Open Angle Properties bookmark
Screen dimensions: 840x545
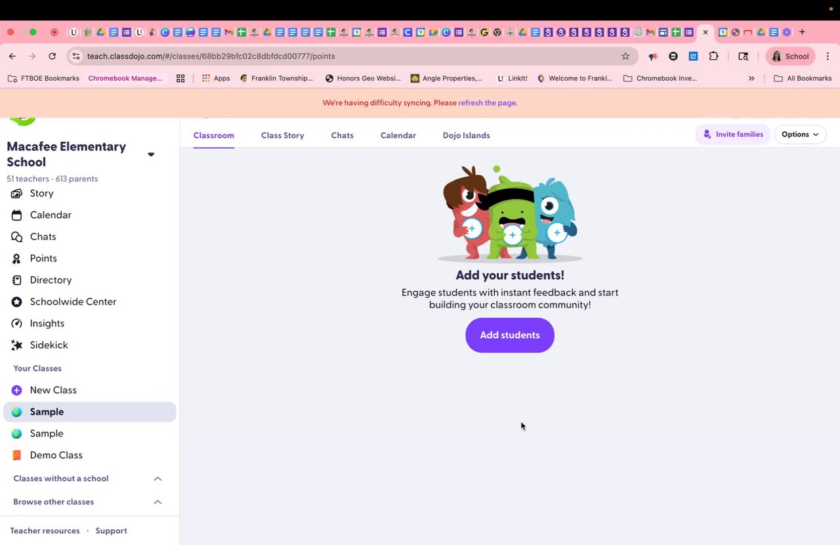tap(446, 78)
